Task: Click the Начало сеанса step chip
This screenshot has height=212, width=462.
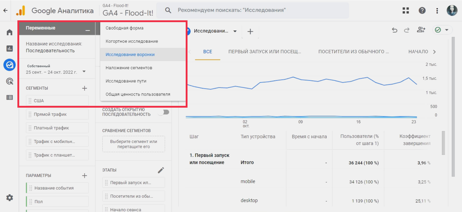Action: tap(133, 208)
